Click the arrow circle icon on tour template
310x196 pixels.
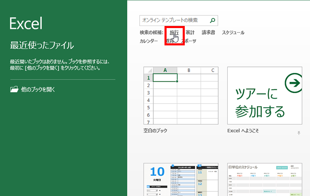(294, 83)
